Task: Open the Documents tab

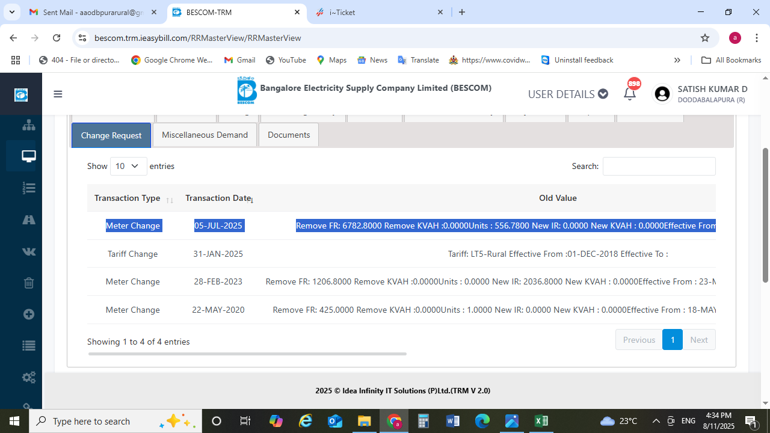Action: coord(289,135)
